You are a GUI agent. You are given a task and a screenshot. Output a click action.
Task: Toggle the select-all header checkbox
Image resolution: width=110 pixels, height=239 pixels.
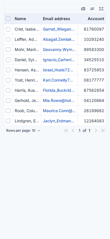click(x=8, y=19)
